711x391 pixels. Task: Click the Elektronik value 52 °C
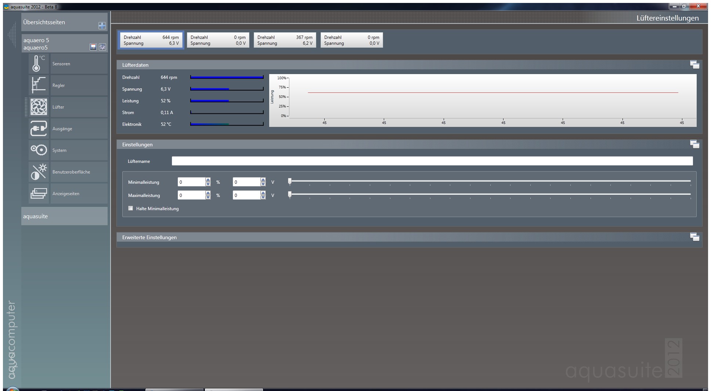coord(166,124)
